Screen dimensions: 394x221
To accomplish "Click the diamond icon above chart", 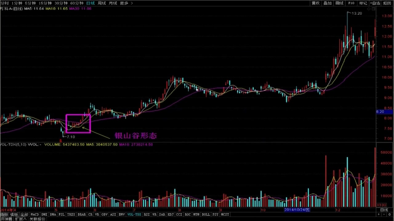I will click(x=369, y=9).
